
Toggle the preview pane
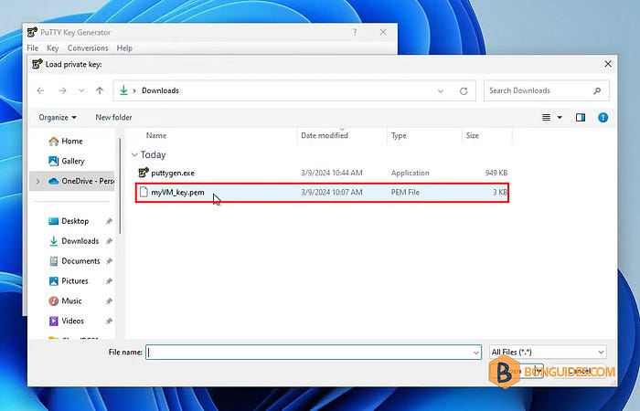coord(581,118)
